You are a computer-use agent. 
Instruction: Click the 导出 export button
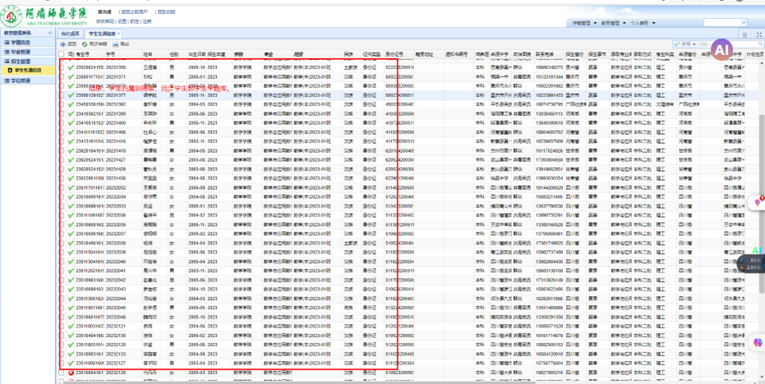(121, 44)
